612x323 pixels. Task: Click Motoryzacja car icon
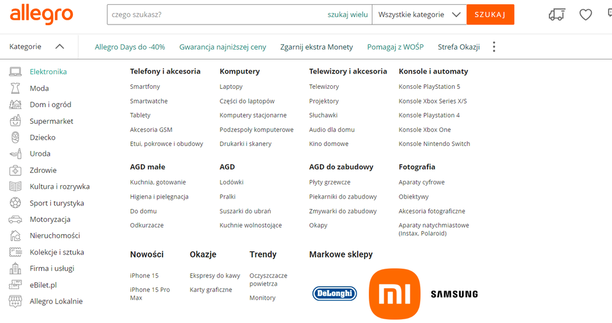(x=15, y=219)
